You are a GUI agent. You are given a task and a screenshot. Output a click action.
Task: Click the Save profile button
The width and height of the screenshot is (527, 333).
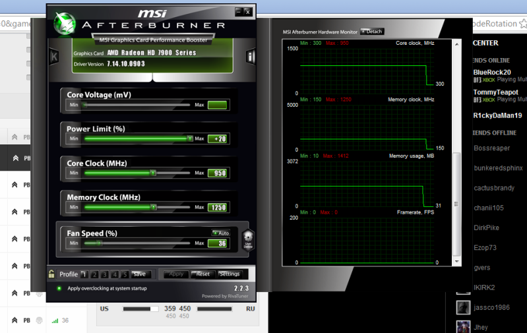(x=139, y=274)
